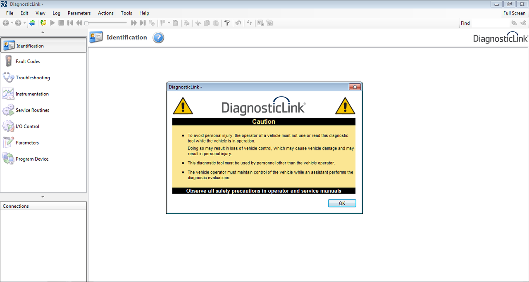Click the blue help question mark icon
The image size is (529, 282).
[x=158, y=38]
